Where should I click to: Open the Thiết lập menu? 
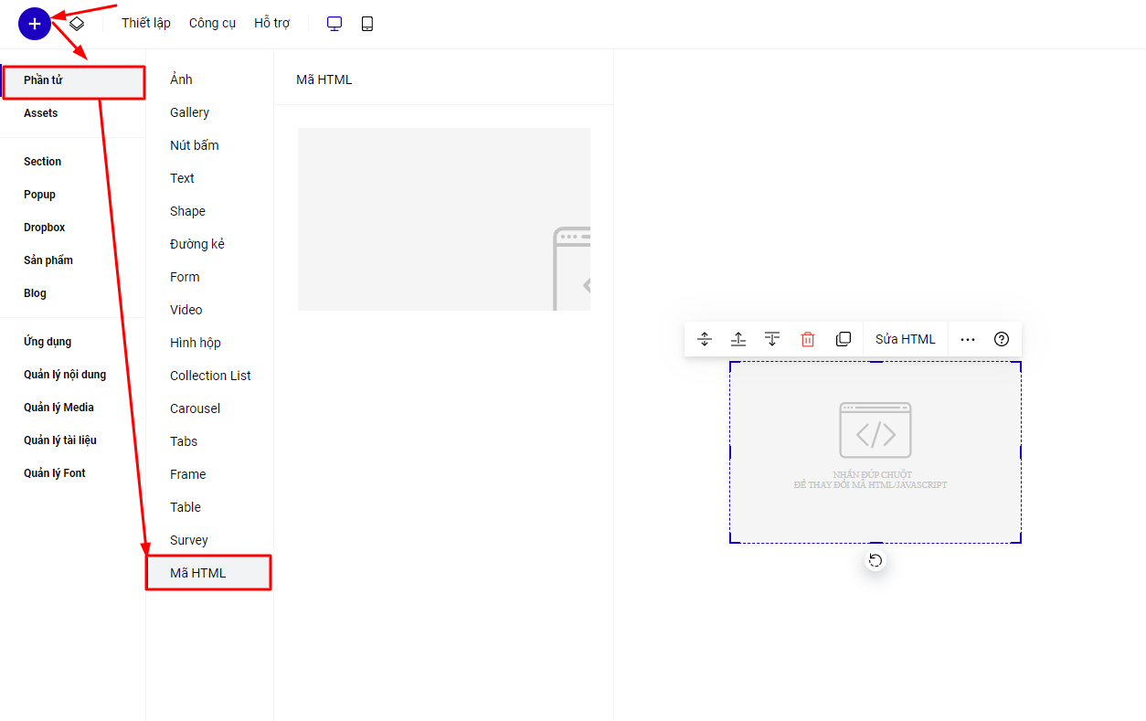tap(146, 24)
